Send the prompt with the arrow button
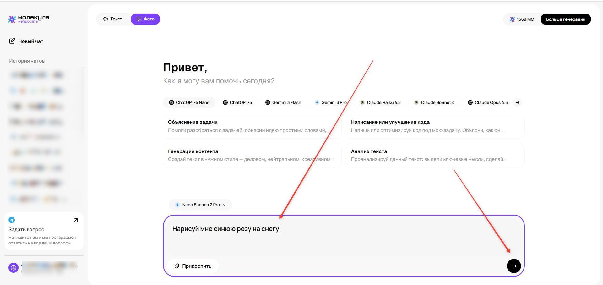 pyautogui.click(x=514, y=266)
